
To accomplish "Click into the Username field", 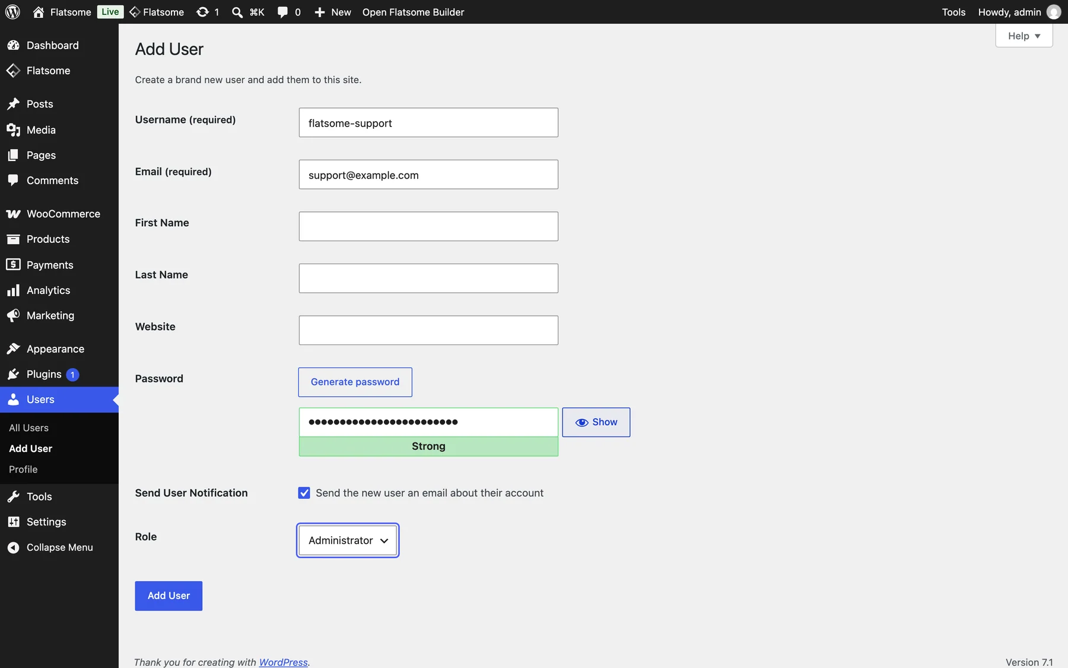I will [428, 122].
